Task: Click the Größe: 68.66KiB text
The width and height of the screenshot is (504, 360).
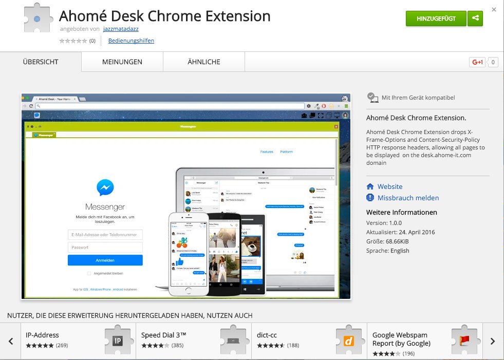Action: click(x=387, y=241)
